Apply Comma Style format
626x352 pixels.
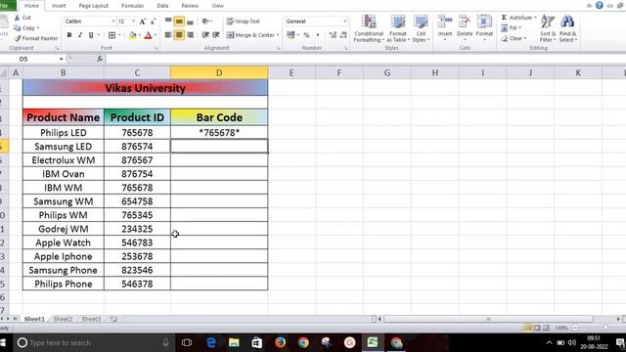click(x=318, y=35)
